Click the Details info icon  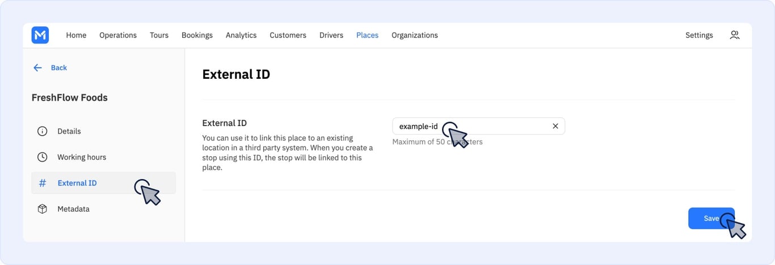pos(42,131)
